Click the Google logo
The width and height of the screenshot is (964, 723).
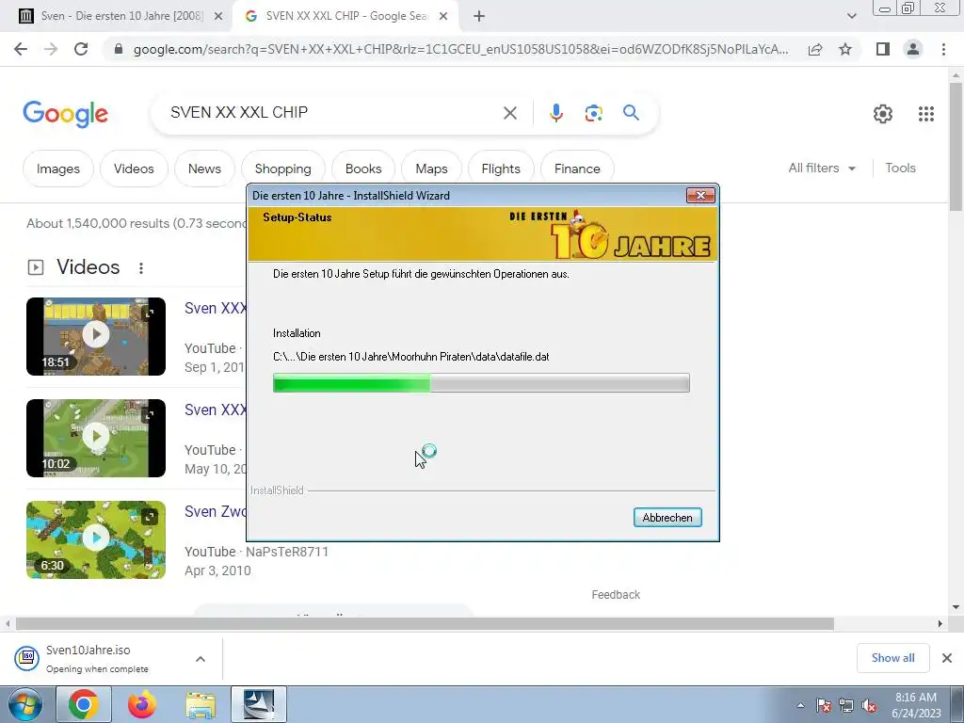[66, 114]
